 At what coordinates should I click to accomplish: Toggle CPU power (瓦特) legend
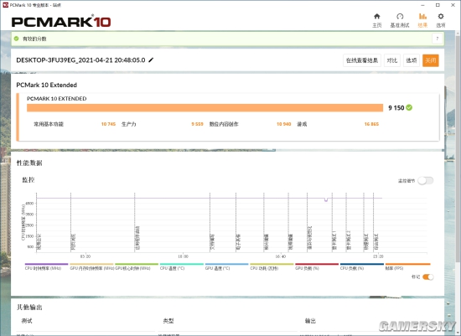272,266
